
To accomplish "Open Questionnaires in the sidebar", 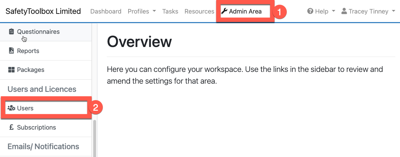I will click(46, 32).
